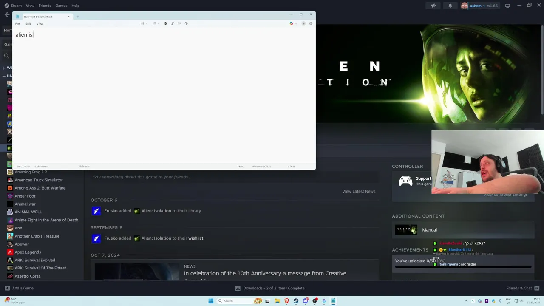Open ashem account dropdown in Steam
Viewport: 544px width, 306px height.
479,6
